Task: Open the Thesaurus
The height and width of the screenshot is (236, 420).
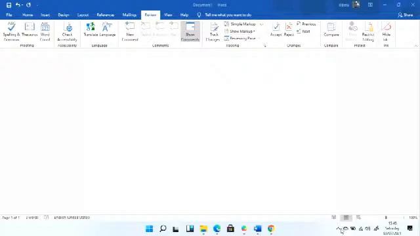Action: 30,29
